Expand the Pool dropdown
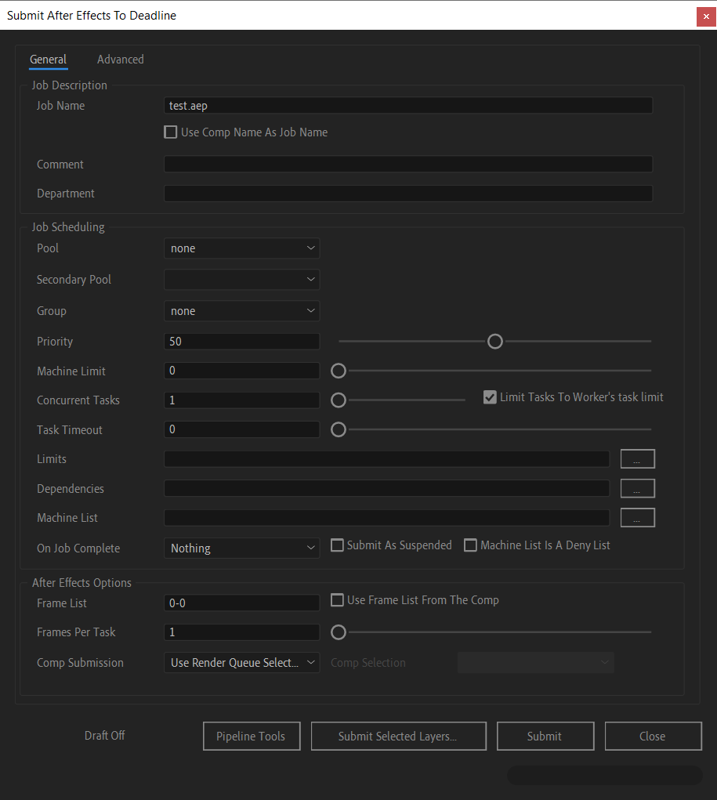The image size is (717, 800). (x=241, y=248)
